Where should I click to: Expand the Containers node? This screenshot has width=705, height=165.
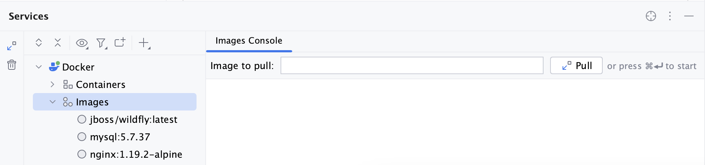[x=52, y=84]
